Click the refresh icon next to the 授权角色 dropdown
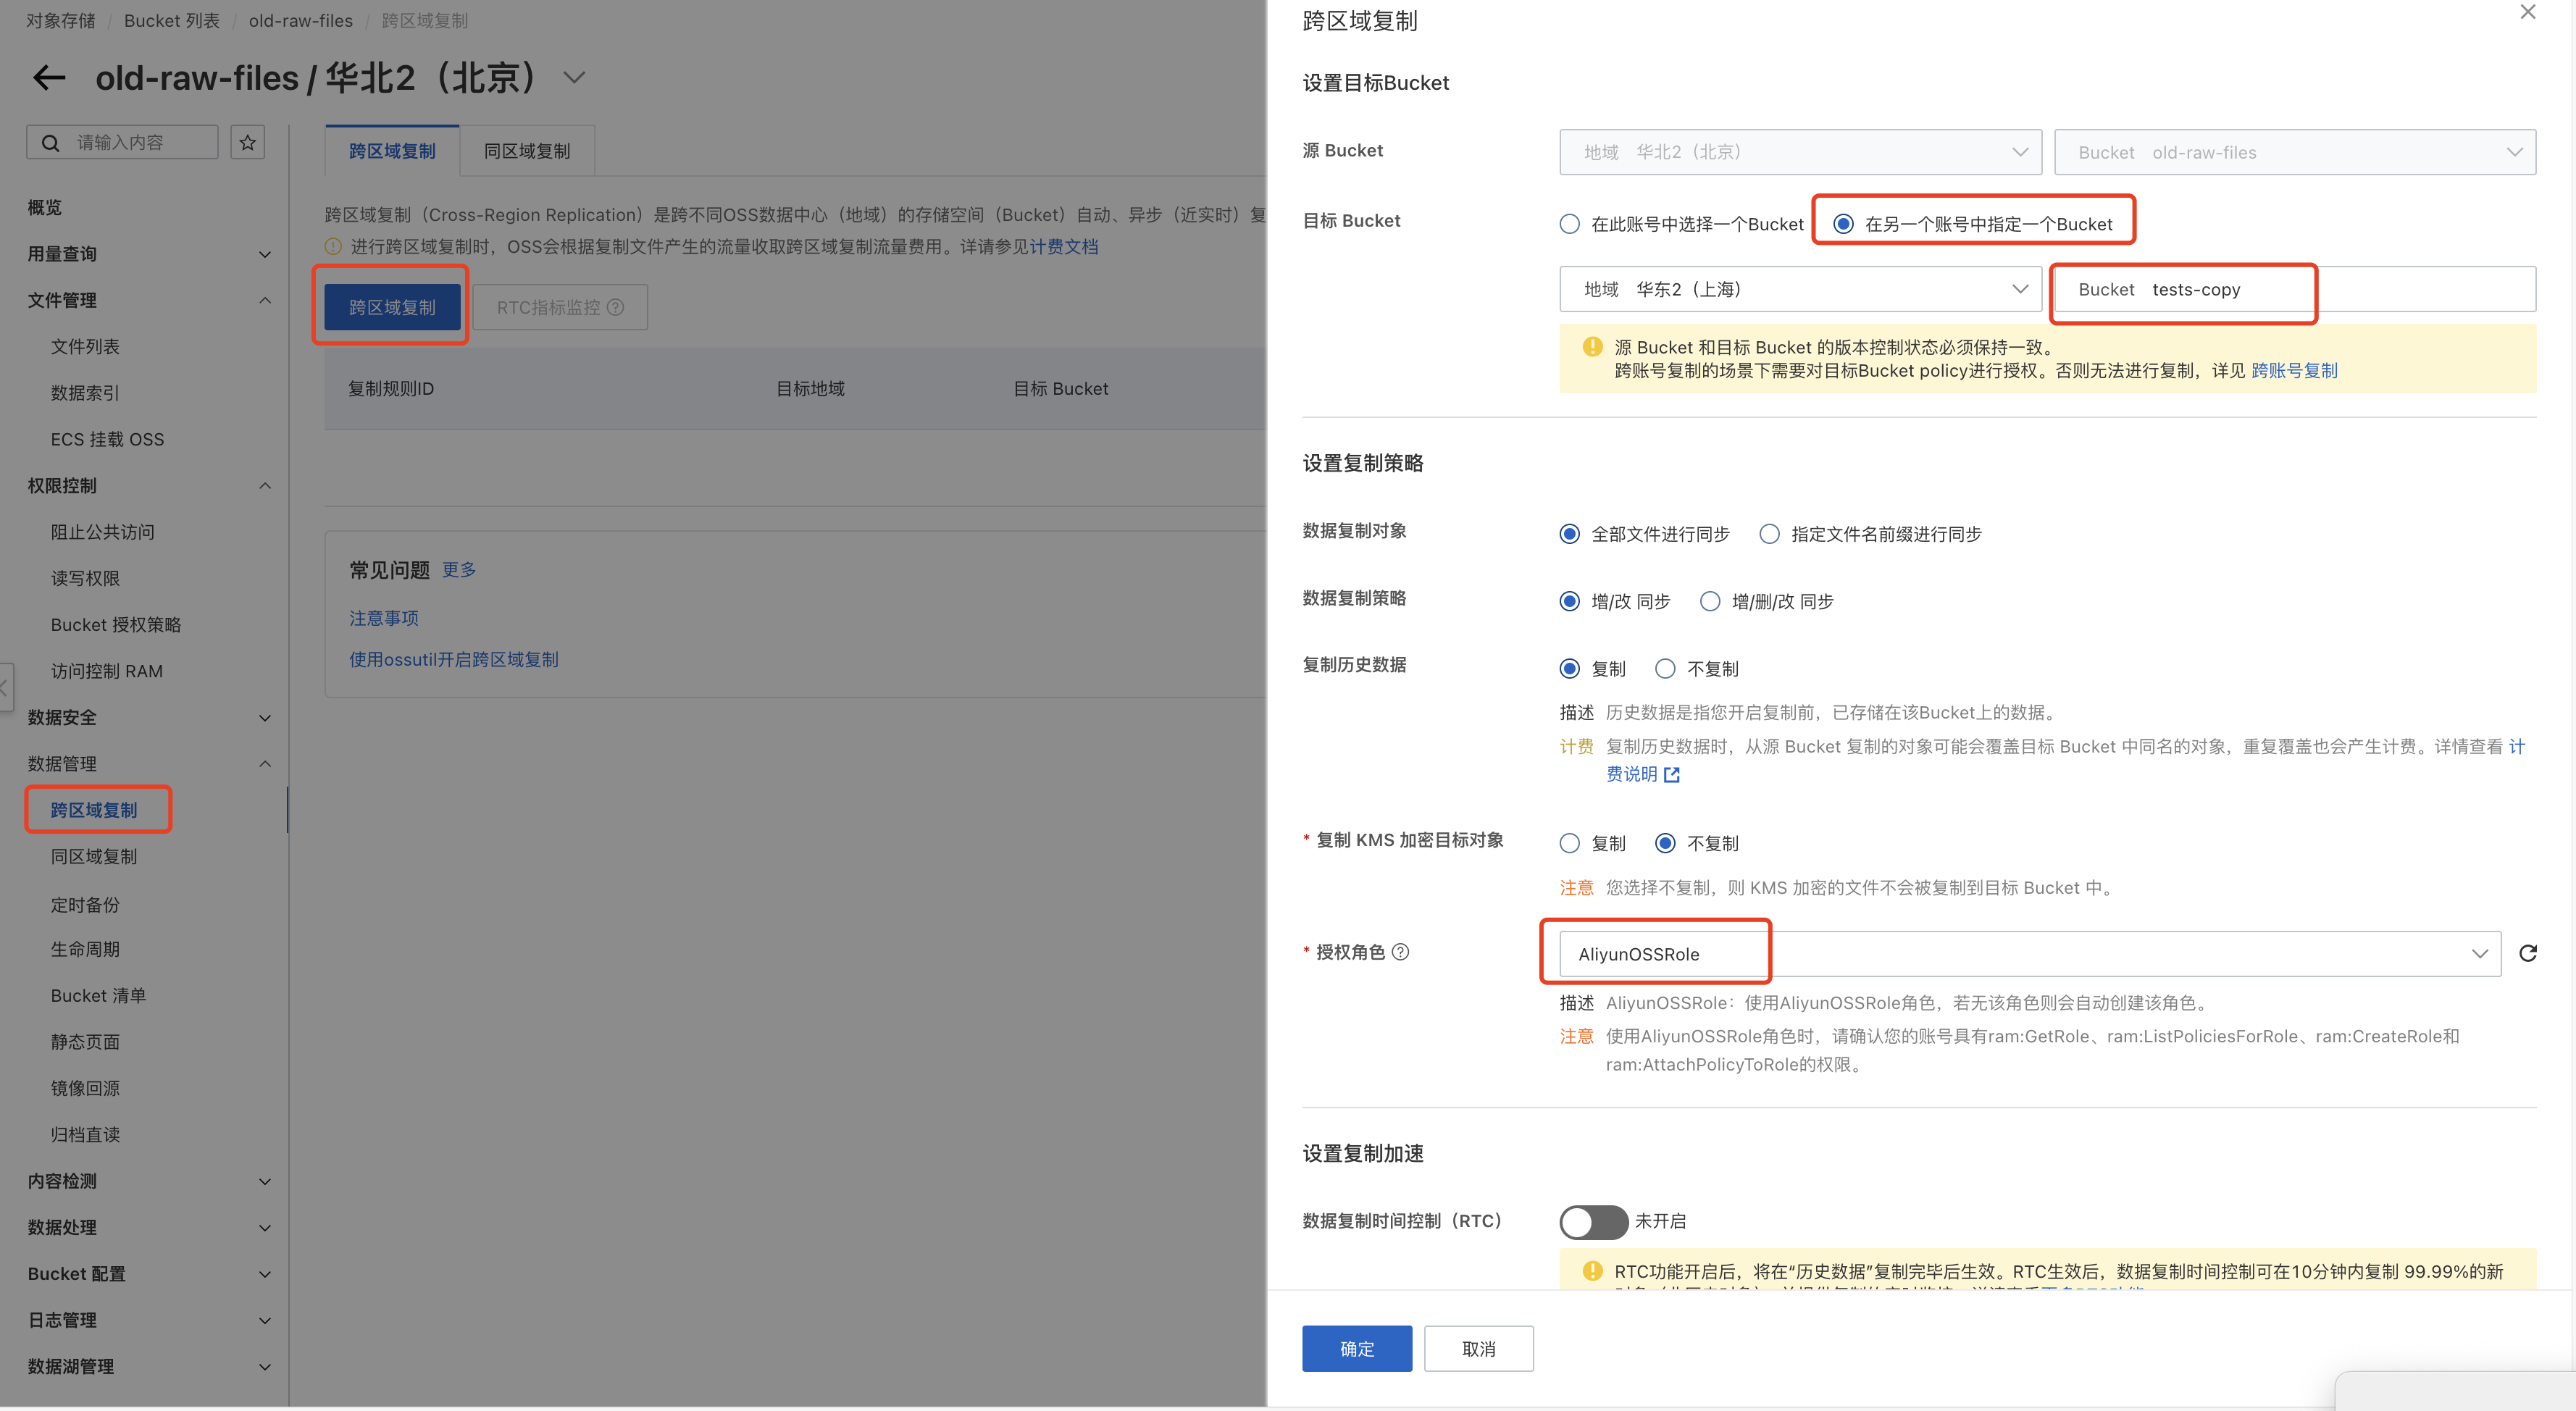Image resolution: width=2576 pixels, height=1411 pixels. (x=2528, y=953)
